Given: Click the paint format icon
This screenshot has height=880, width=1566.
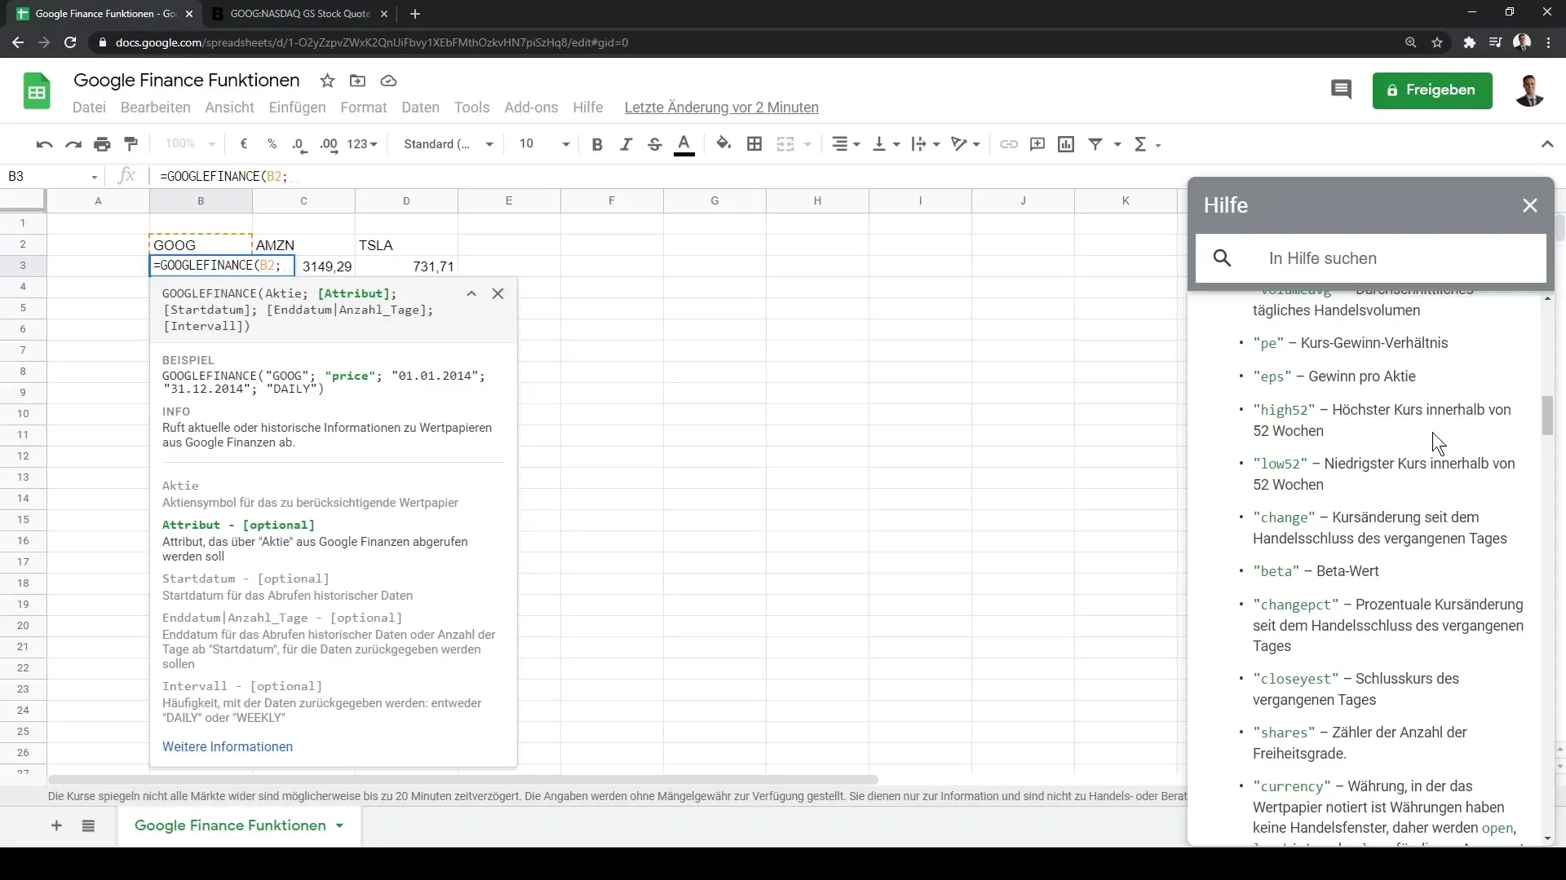Looking at the screenshot, I should click(x=131, y=144).
